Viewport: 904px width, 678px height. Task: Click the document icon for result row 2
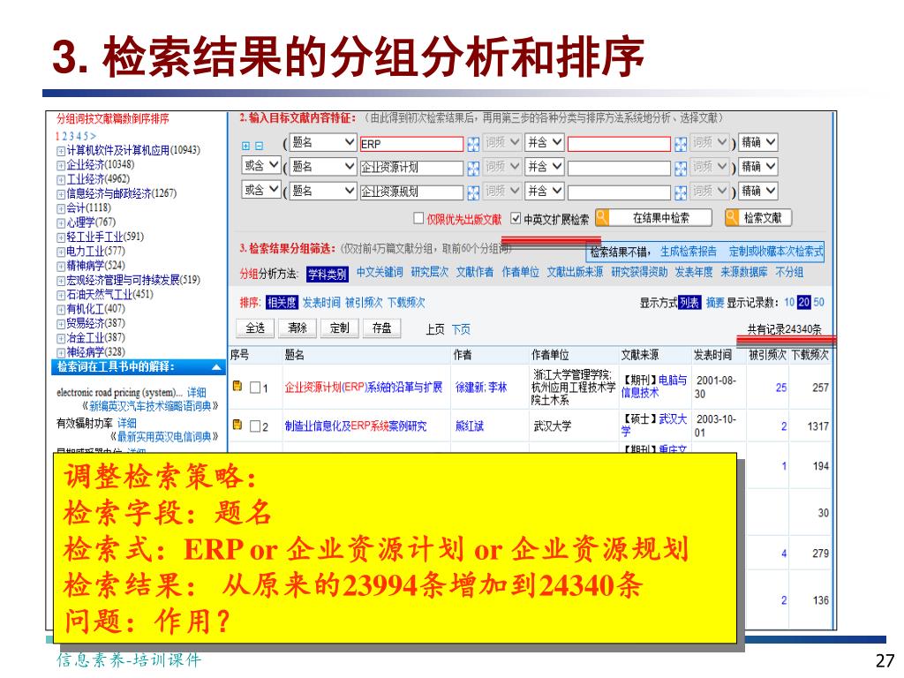[x=237, y=425]
